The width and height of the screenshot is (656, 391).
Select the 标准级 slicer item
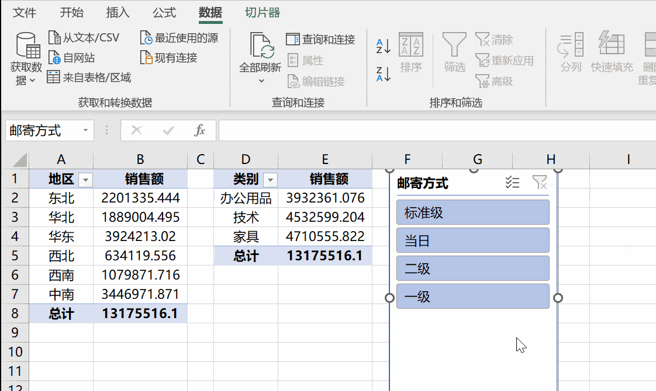point(472,212)
